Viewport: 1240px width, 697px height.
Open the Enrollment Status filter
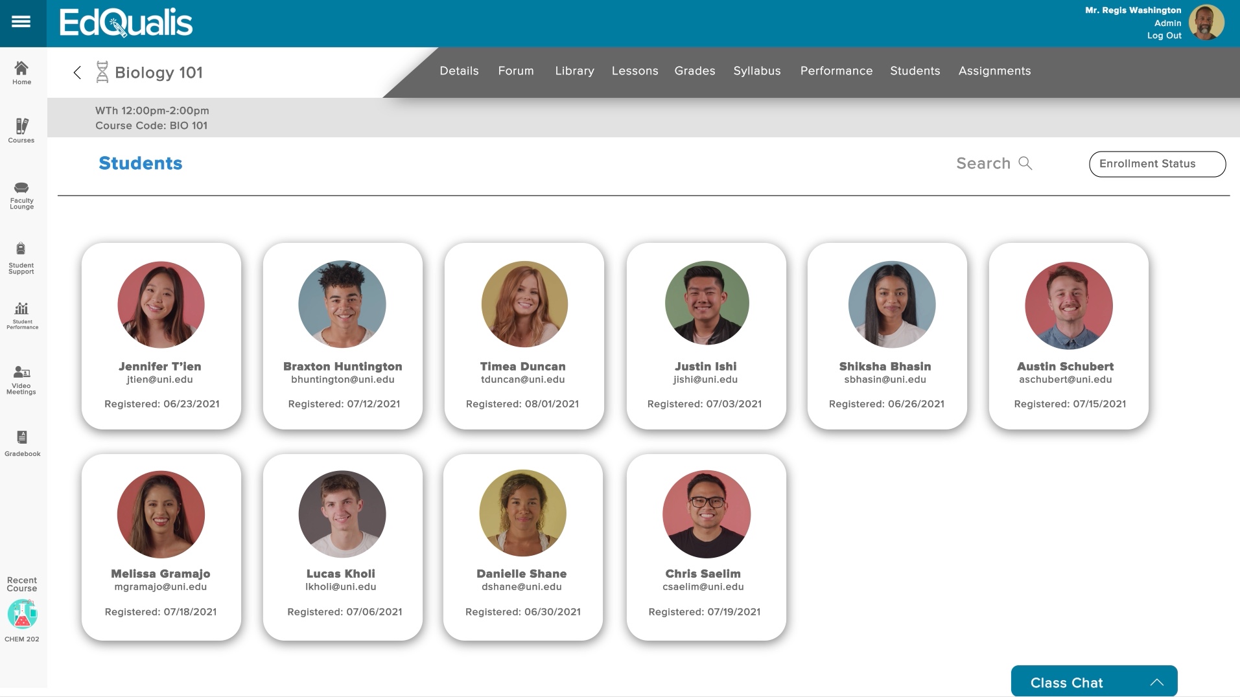(1156, 164)
